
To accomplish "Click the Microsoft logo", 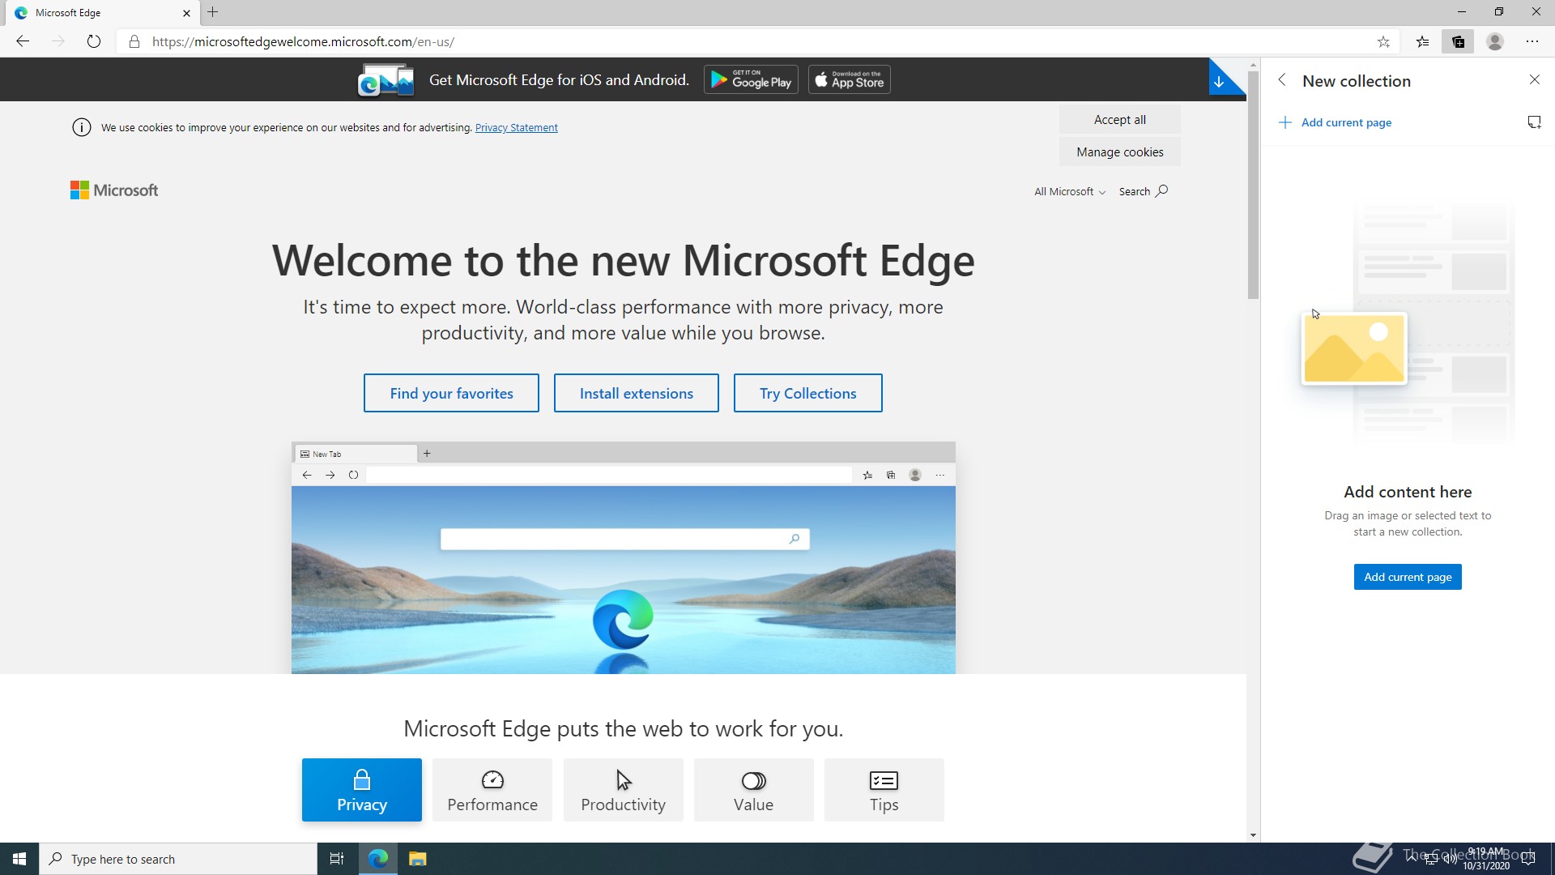I will pyautogui.click(x=114, y=190).
